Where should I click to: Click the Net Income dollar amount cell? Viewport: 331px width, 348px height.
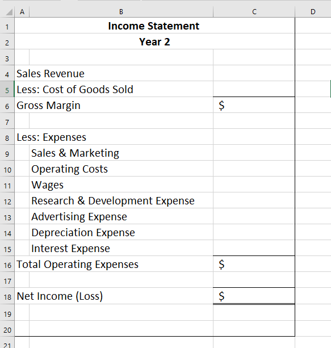(254, 296)
